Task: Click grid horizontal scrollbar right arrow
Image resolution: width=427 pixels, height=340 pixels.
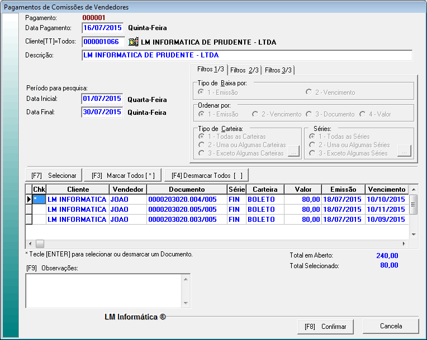Action: pyautogui.click(x=404, y=244)
